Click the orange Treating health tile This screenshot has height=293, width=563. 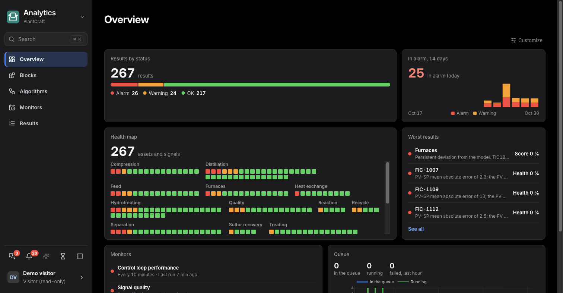271,232
